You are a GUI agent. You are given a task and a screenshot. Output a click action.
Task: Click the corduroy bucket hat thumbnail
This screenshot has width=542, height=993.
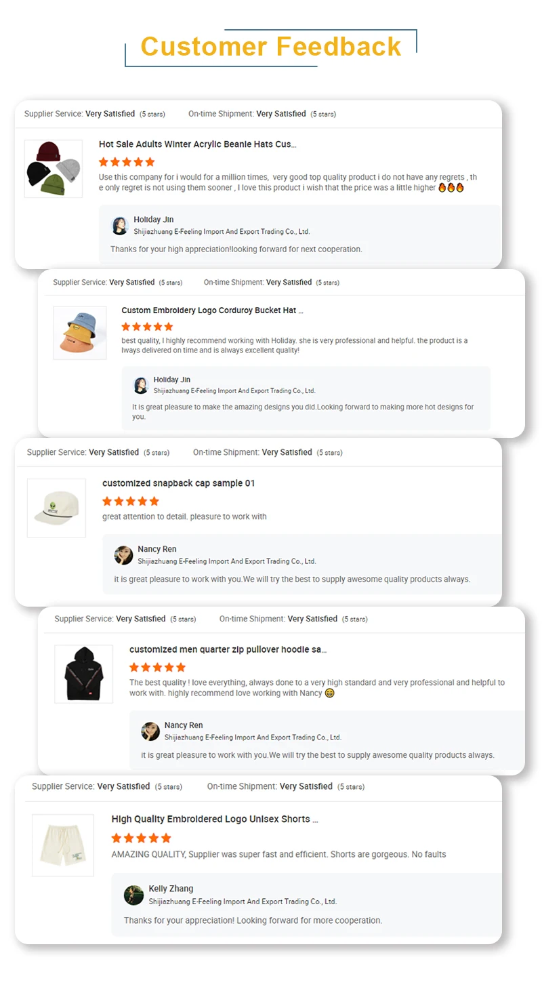[x=80, y=332]
